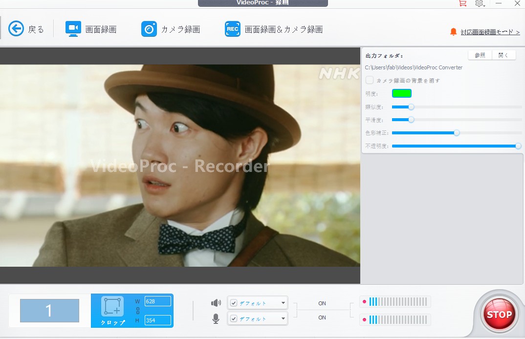Click the microphone level record dot
The height and width of the screenshot is (339, 525).
(364, 319)
